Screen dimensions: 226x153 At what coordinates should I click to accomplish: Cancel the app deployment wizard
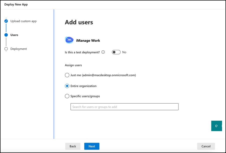[206, 146]
